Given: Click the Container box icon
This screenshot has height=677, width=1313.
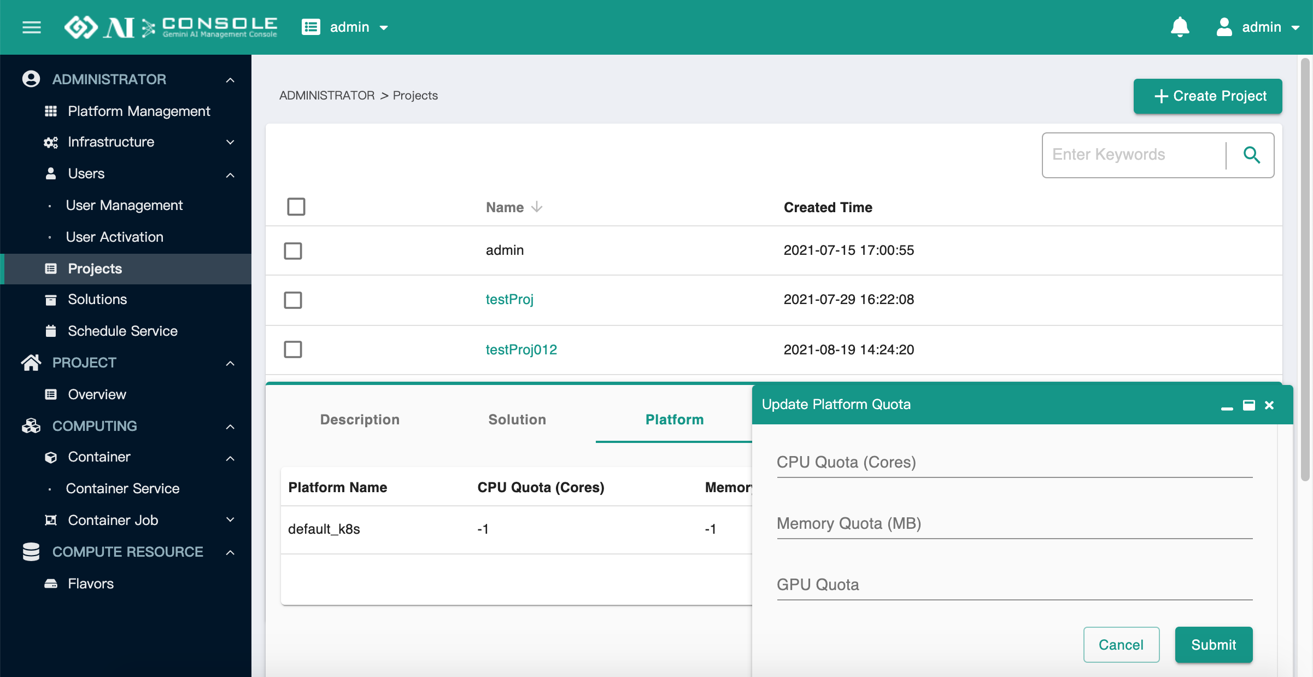Looking at the screenshot, I should pyautogui.click(x=51, y=457).
